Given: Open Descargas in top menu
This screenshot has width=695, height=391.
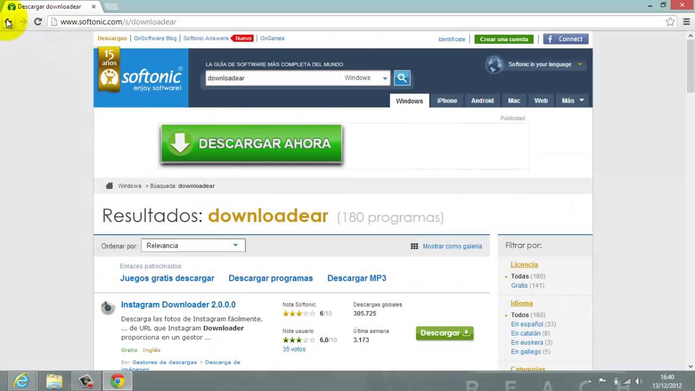Looking at the screenshot, I should pos(112,39).
